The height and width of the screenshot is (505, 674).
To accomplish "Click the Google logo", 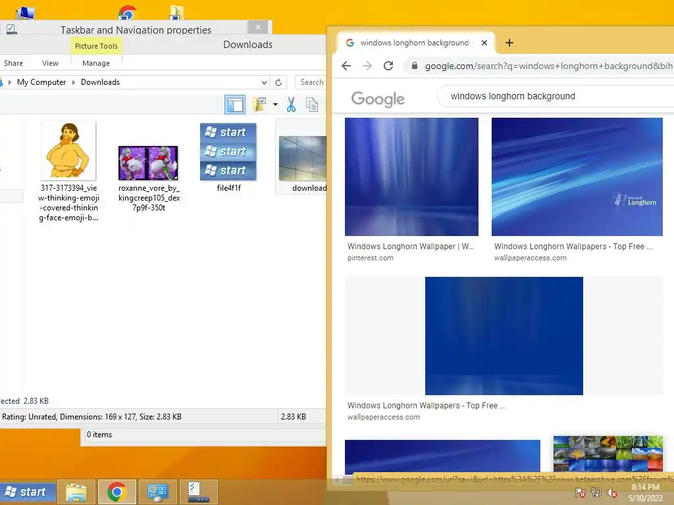I will [x=378, y=99].
